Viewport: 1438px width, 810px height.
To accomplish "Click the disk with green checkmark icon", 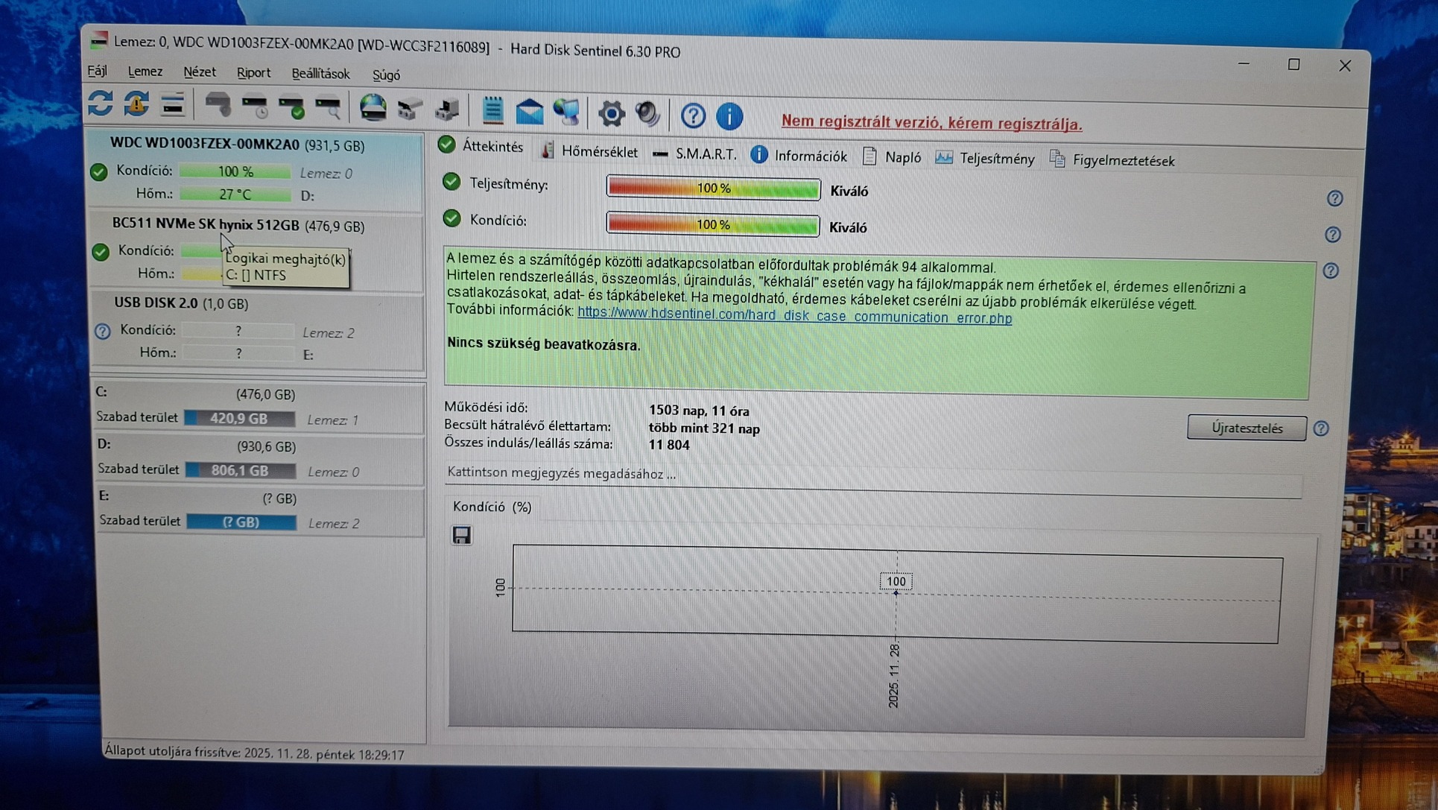I will tap(291, 108).
